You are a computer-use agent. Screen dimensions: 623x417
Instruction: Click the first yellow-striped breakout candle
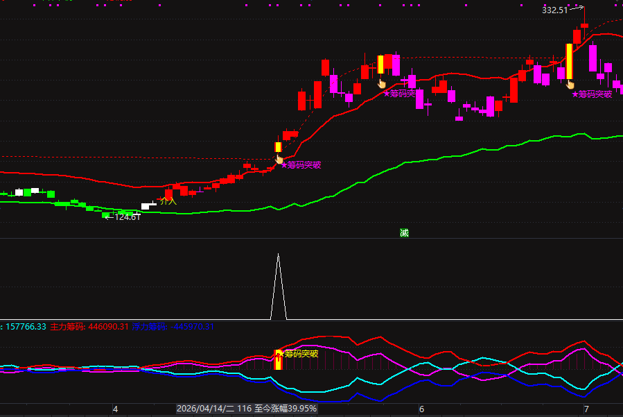[x=278, y=147]
